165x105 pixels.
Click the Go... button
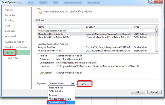84,84
